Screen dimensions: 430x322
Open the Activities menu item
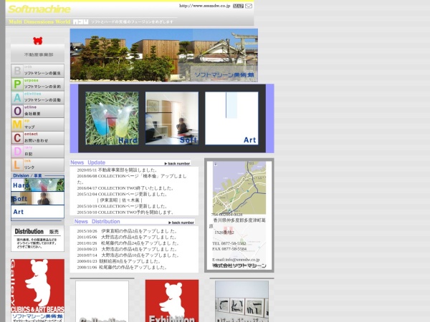click(x=38, y=97)
